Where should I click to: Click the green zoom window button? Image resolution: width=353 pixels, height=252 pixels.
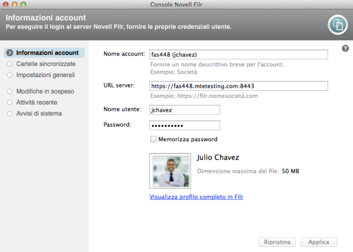(23, 4)
